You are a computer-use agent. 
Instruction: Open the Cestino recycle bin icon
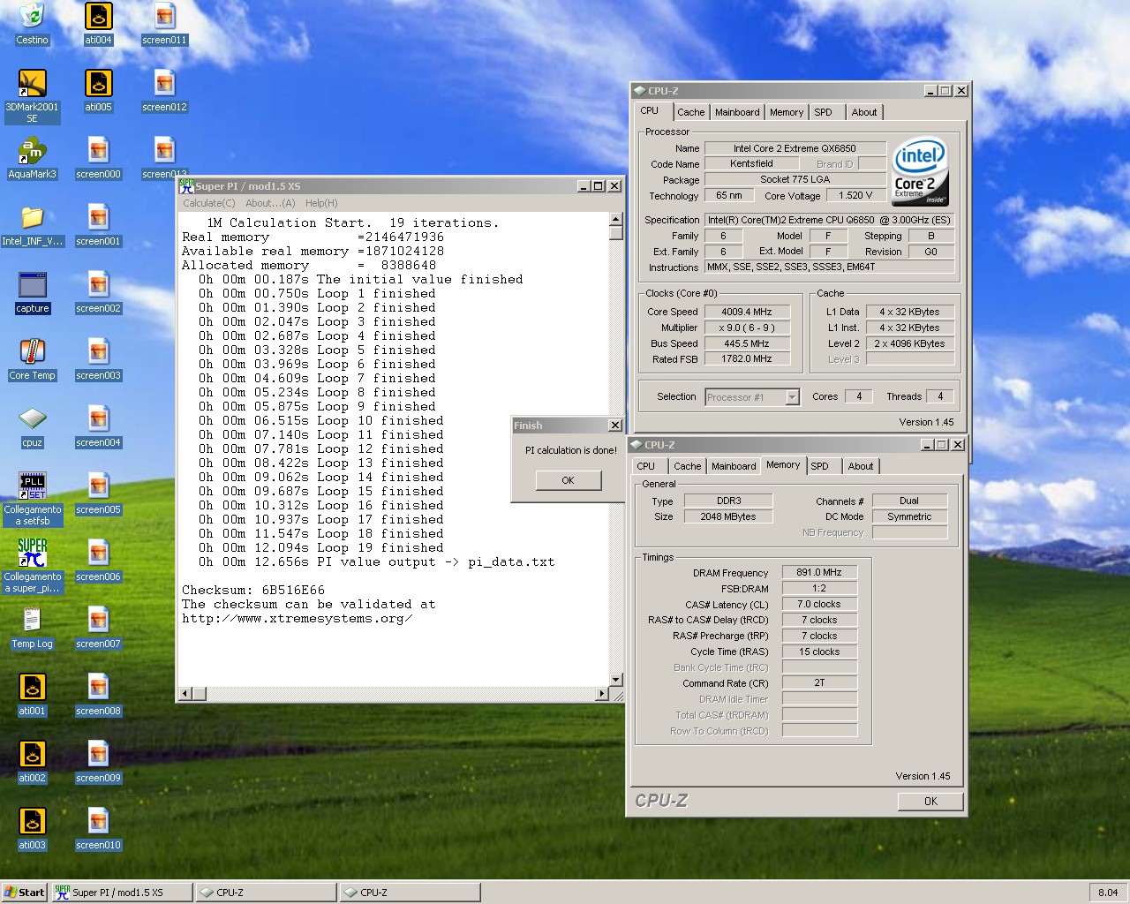(32, 17)
